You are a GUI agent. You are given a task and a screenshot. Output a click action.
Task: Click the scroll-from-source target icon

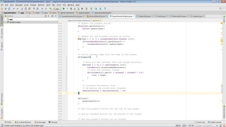tap(46, 16)
